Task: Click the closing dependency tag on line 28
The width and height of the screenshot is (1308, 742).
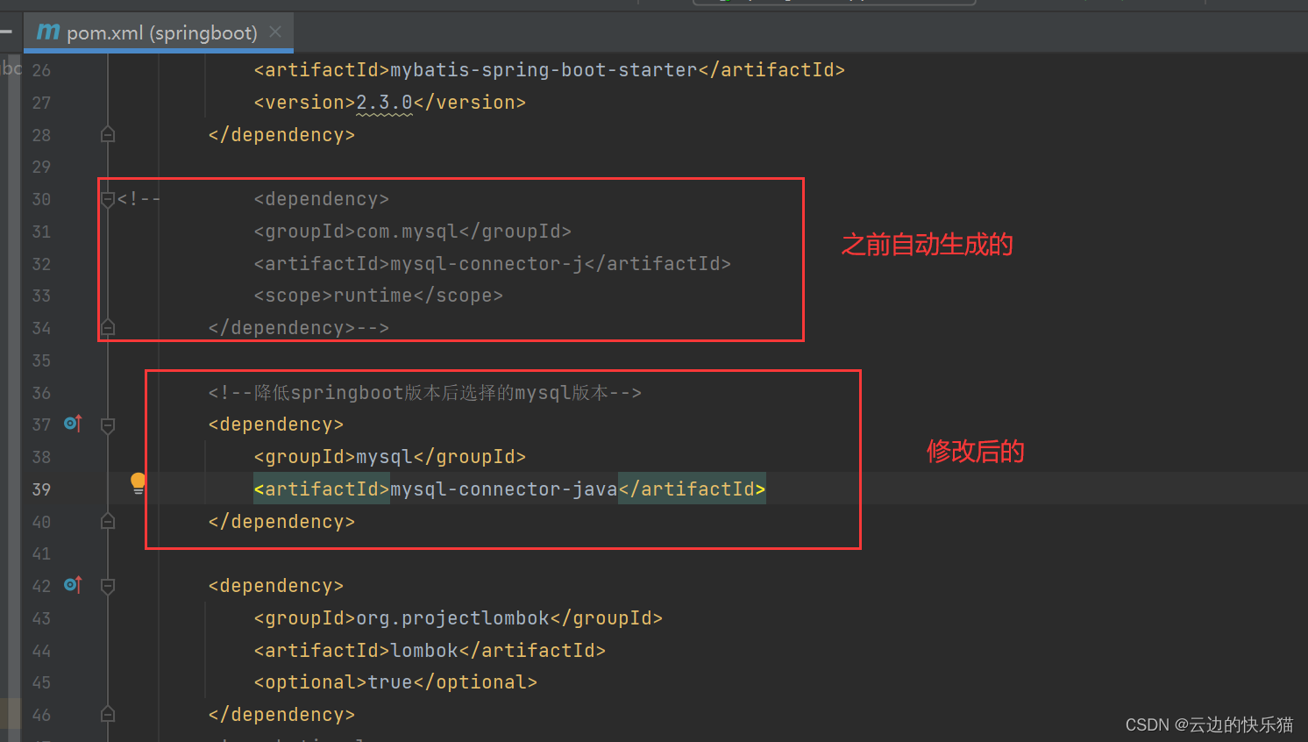Action: tap(281, 135)
